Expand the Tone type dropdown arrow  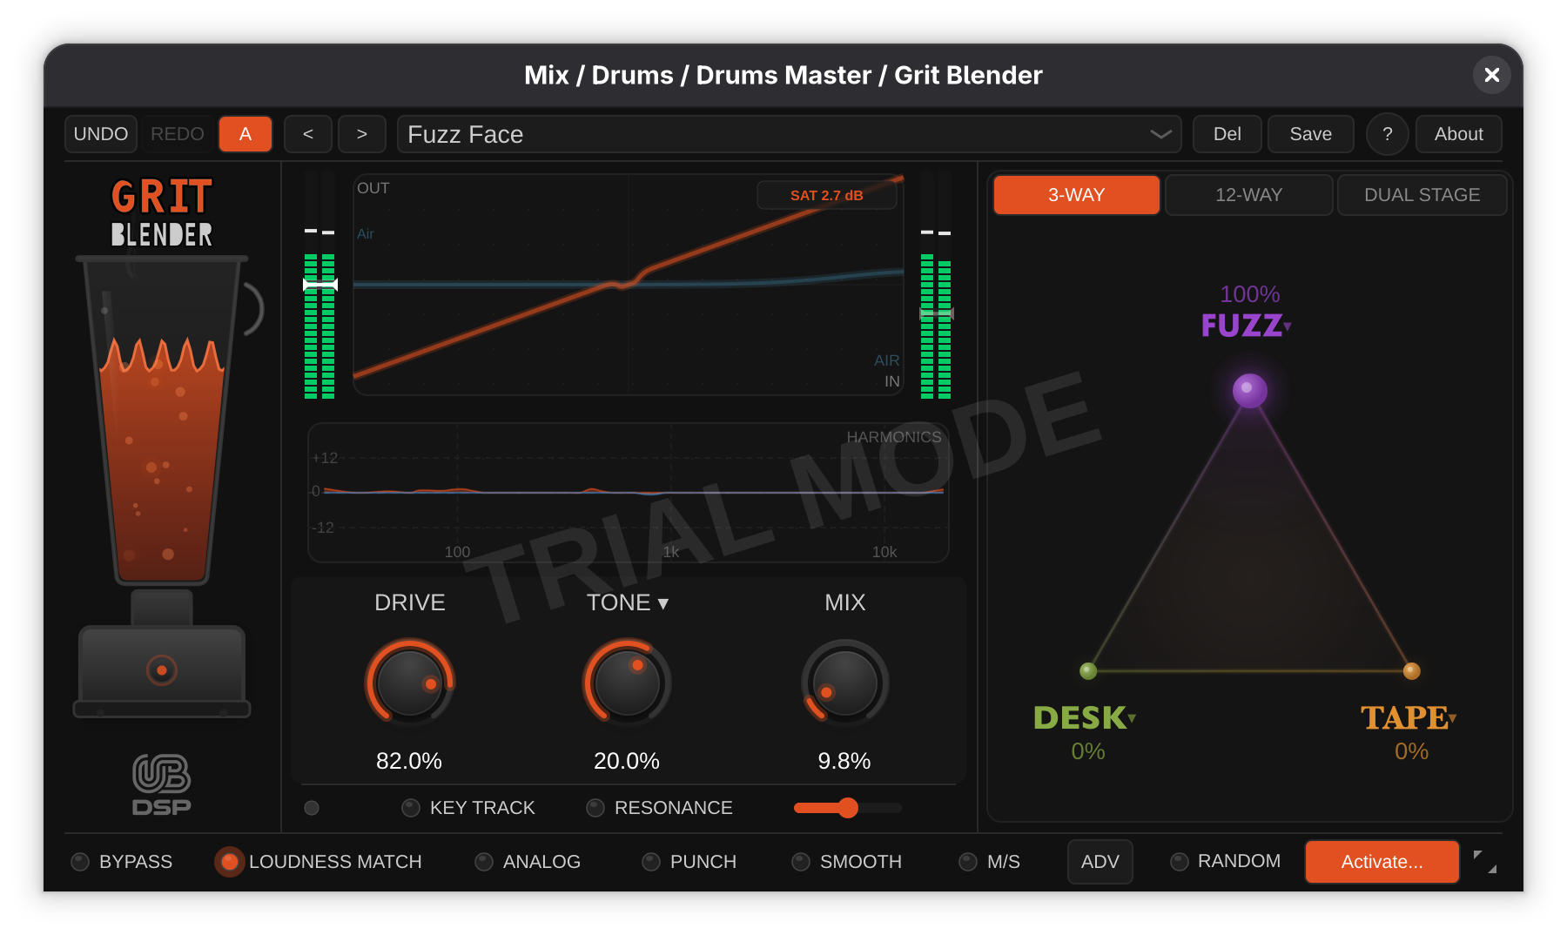pyautogui.click(x=663, y=603)
